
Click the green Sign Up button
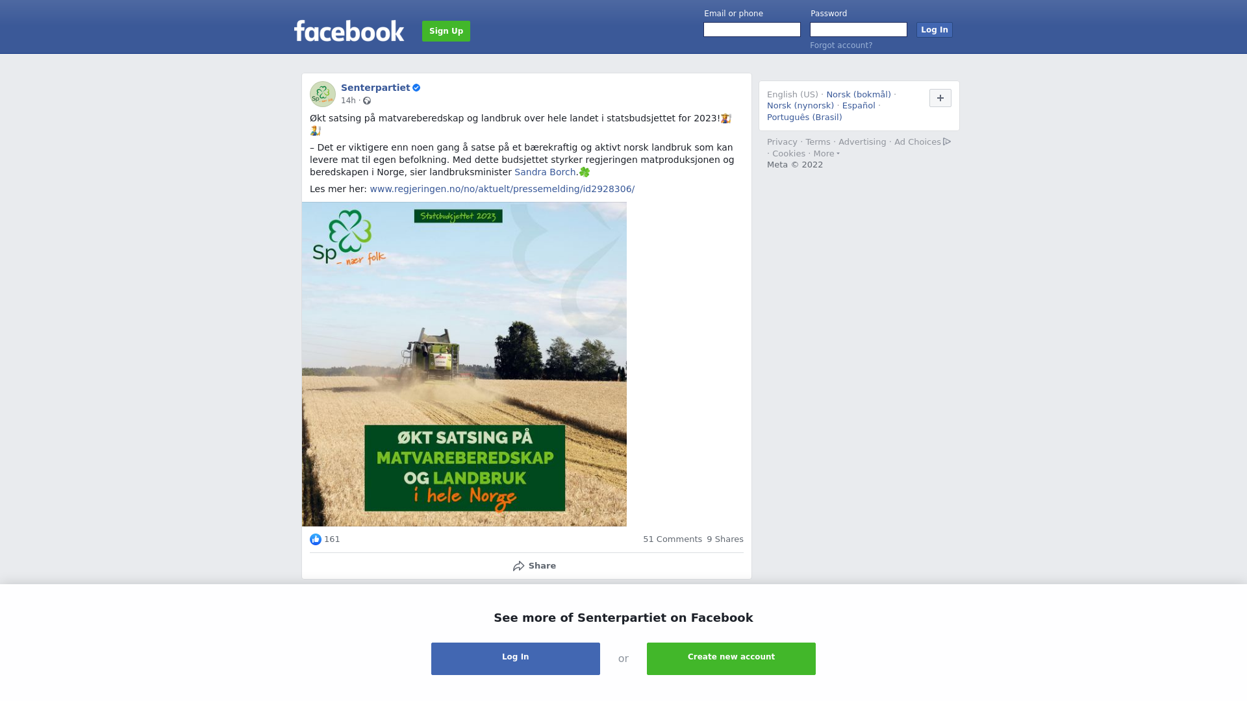click(x=446, y=31)
